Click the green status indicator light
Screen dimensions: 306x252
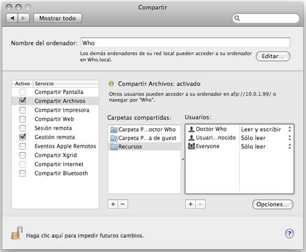[x=111, y=83]
